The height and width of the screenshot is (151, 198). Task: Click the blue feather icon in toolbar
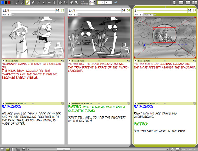pyautogui.click(x=115, y=2)
